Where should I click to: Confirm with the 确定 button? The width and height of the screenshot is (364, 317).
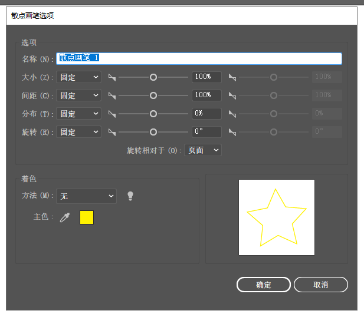click(x=264, y=285)
